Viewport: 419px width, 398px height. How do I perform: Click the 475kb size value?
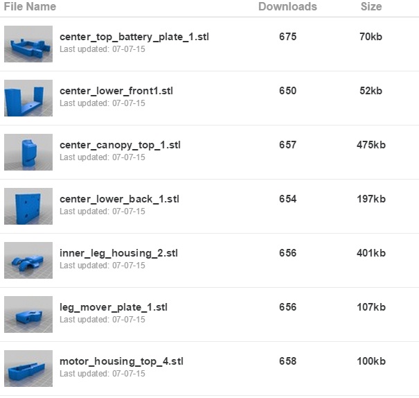point(371,145)
